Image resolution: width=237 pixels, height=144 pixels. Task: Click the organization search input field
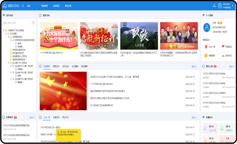tap(17, 23)
